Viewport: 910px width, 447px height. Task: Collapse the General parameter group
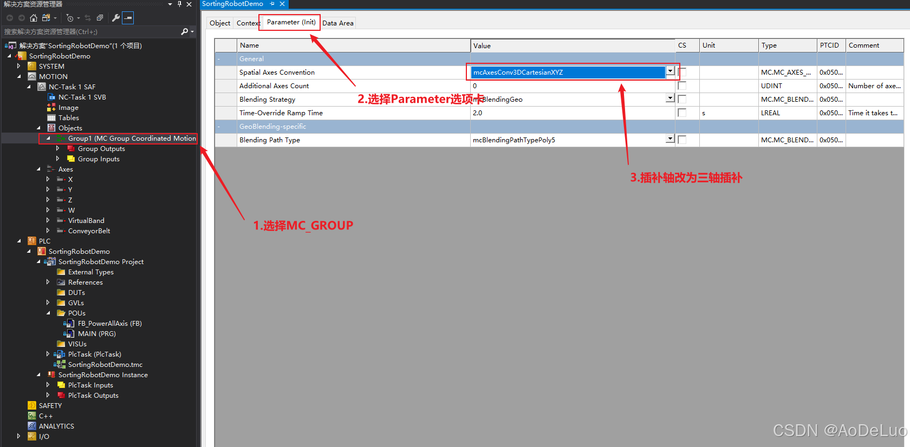[219, 59]
